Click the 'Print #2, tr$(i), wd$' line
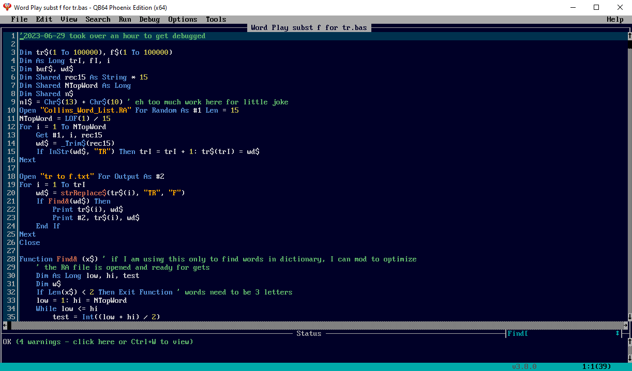This screenshot has width=632, height=371. tap(96, 218)
